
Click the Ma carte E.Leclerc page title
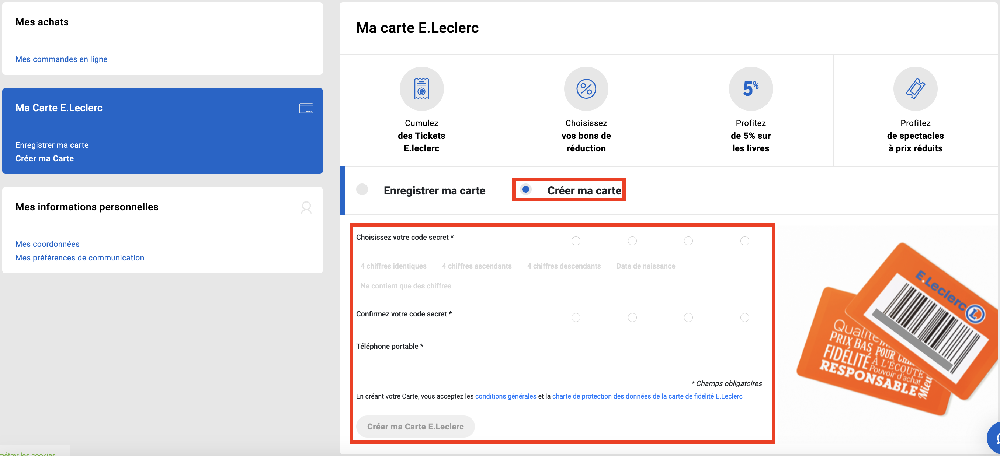tap(417, 28)
